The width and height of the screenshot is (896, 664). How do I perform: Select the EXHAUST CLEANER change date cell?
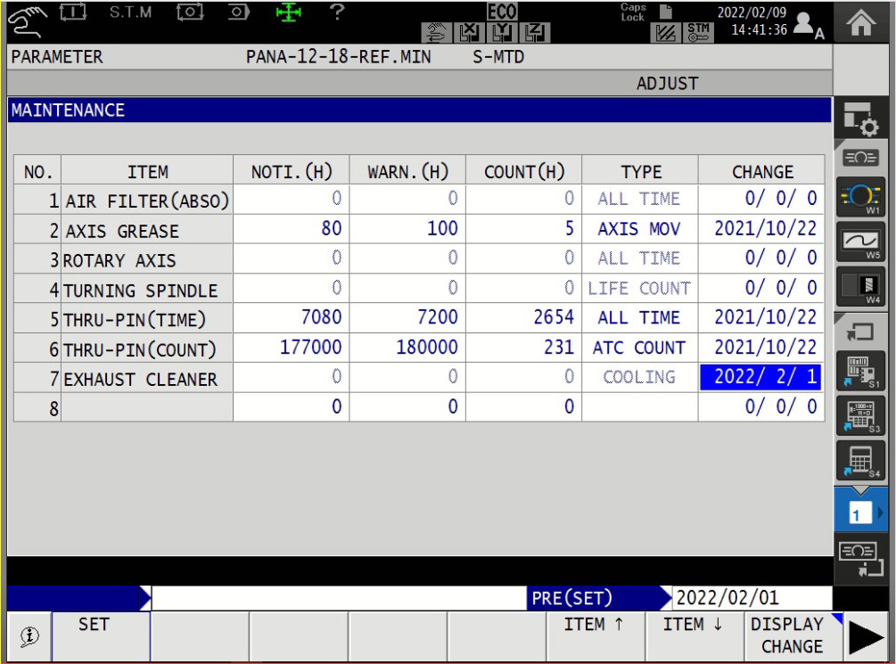tap(760, 377)
